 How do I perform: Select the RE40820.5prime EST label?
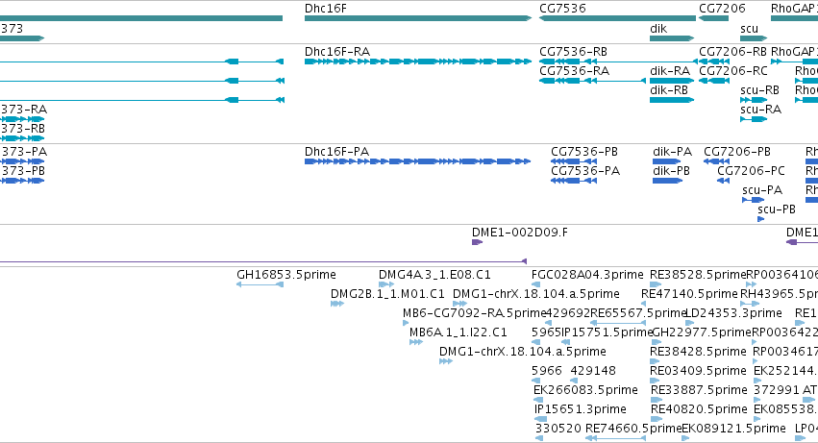tap(699, 409)
